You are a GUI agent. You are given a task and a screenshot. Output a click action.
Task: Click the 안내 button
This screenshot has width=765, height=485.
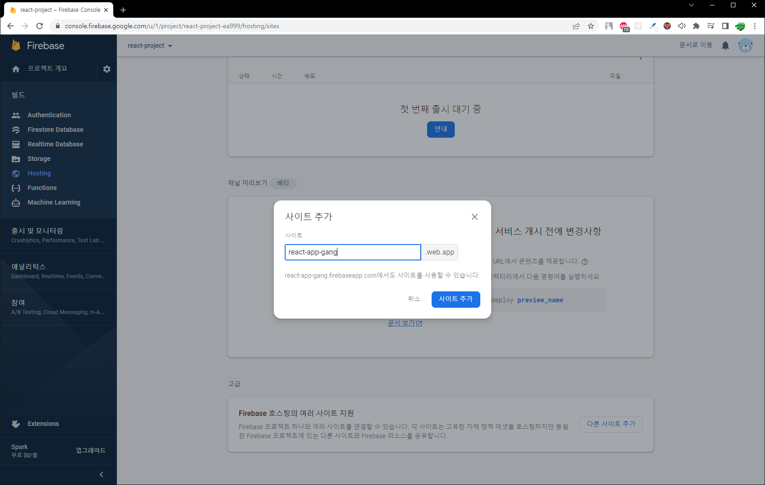pyautogui.click(x=441, y=129)
